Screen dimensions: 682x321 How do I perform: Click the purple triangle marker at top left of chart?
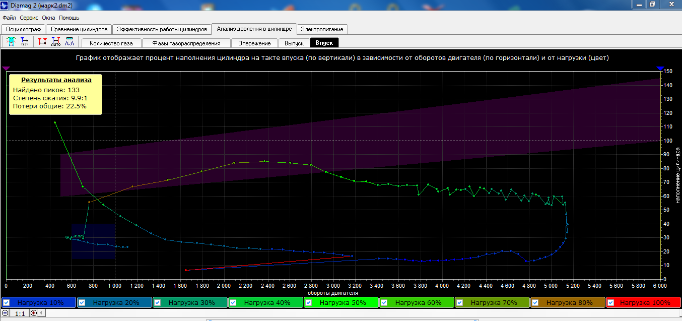6,68
